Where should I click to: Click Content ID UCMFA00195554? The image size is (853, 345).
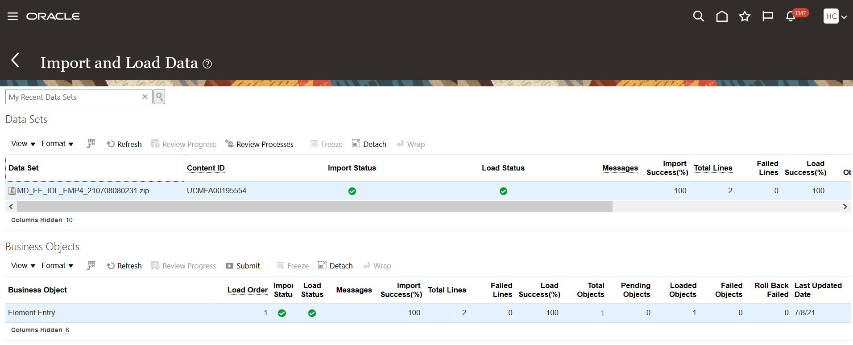216,191
